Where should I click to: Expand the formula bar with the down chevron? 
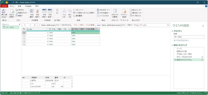coord(168,25)
